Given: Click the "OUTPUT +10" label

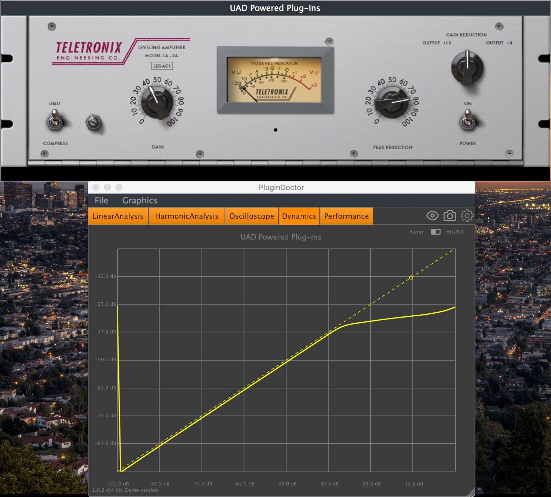Looking at the screenshot, I should (x=437, y=43).
